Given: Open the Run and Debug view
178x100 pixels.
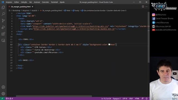Looking at the screenshot, I should click(3, 27).
